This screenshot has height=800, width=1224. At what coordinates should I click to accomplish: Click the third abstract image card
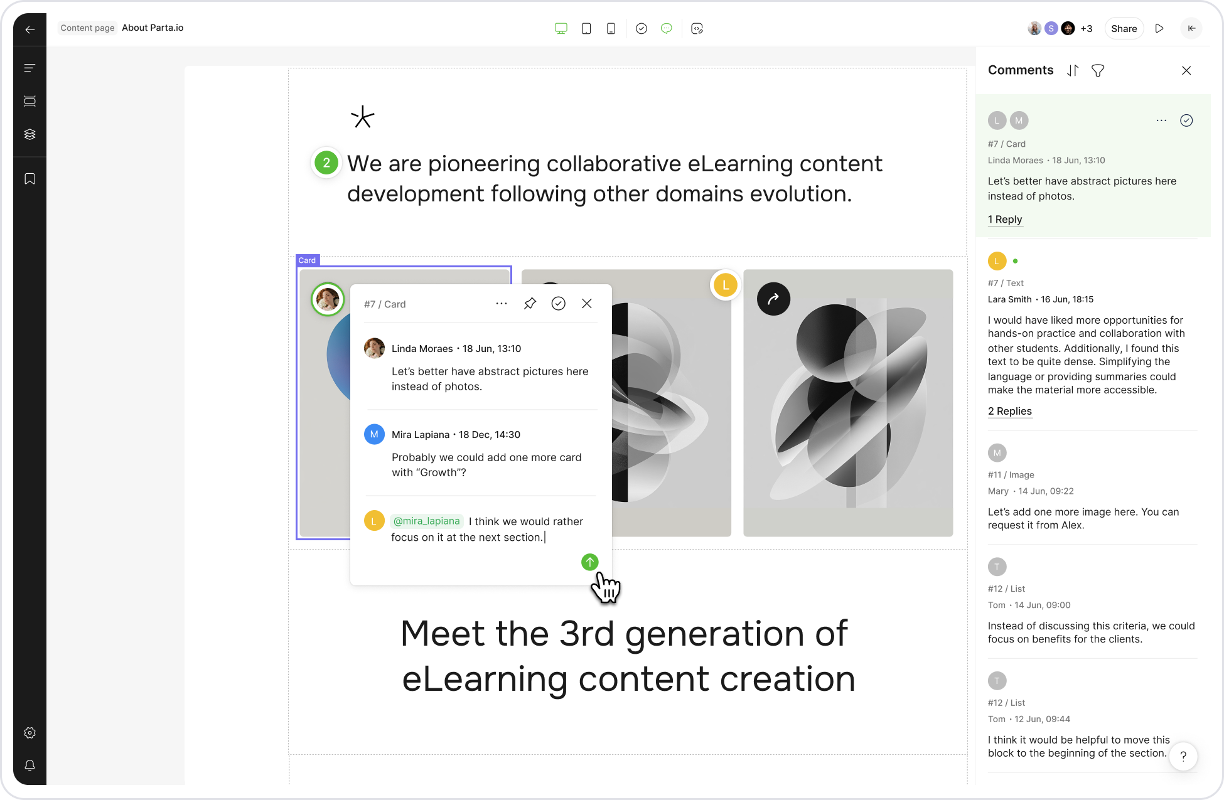pyautogui.click(x=847, y=403)
